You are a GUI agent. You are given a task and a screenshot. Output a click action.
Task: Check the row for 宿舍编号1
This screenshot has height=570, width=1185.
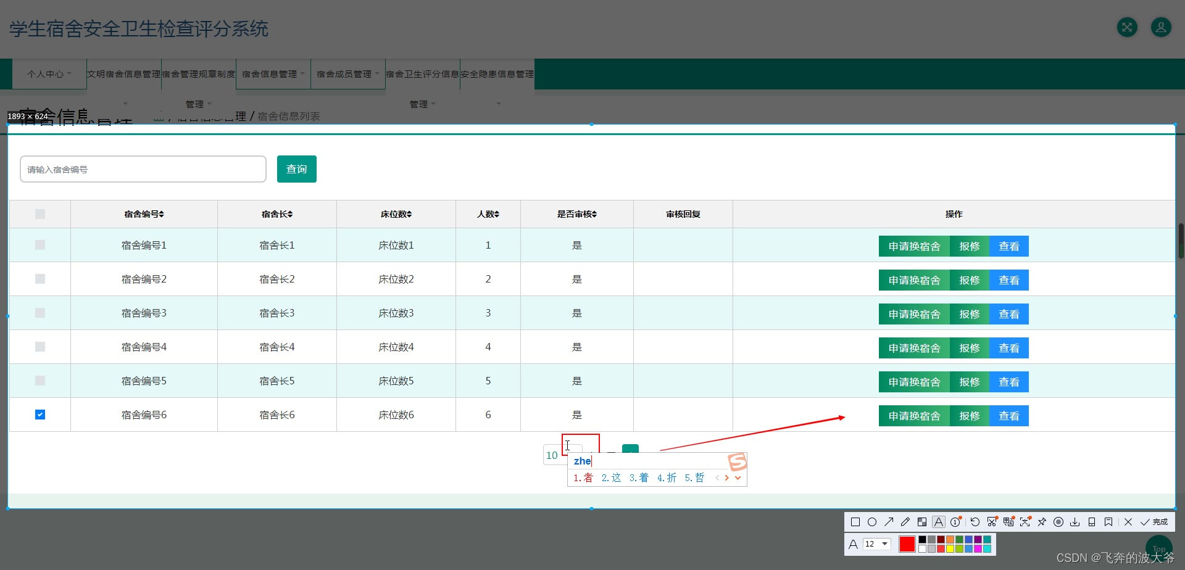[40, 245]
